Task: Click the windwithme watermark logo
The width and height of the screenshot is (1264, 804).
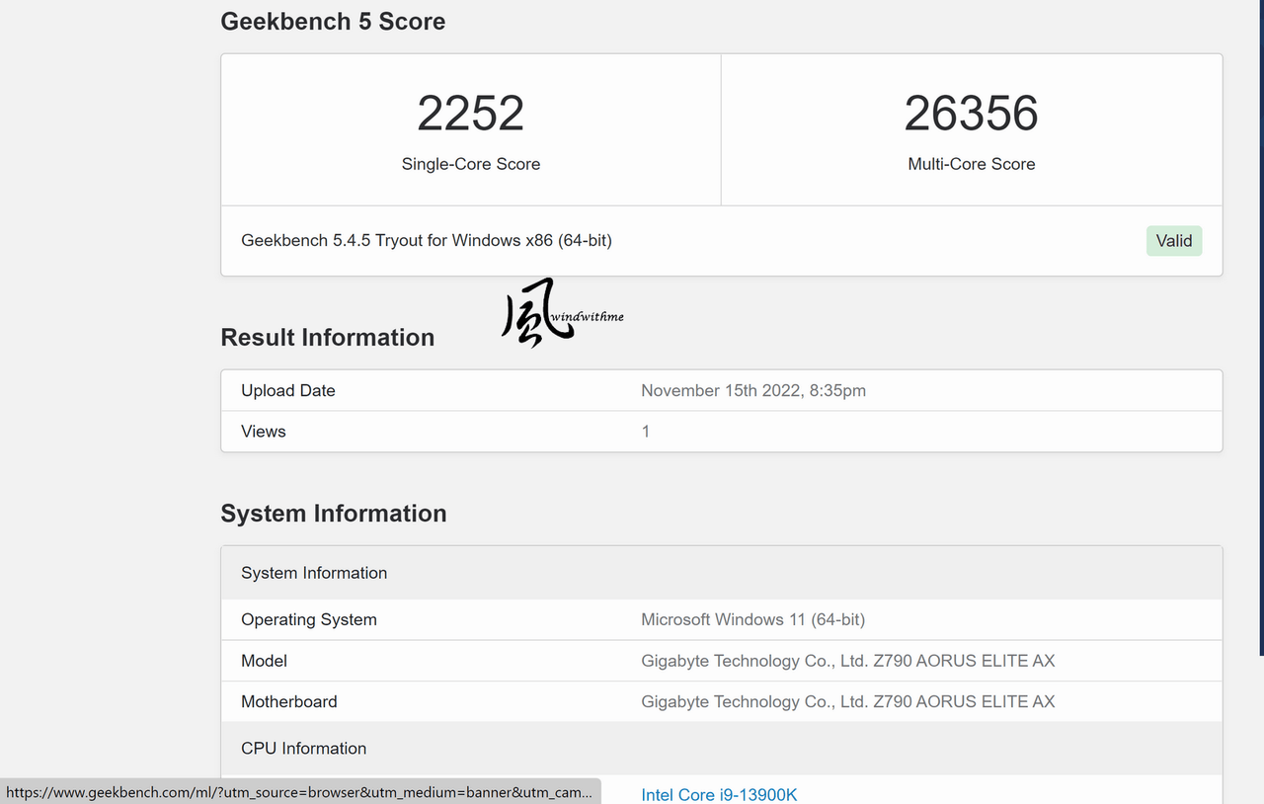Action: (x=563, y=313)
